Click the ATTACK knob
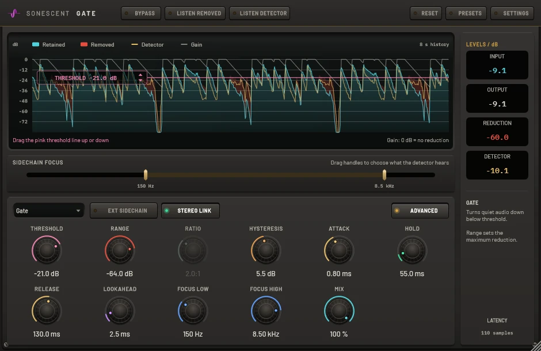 (339, 250)
